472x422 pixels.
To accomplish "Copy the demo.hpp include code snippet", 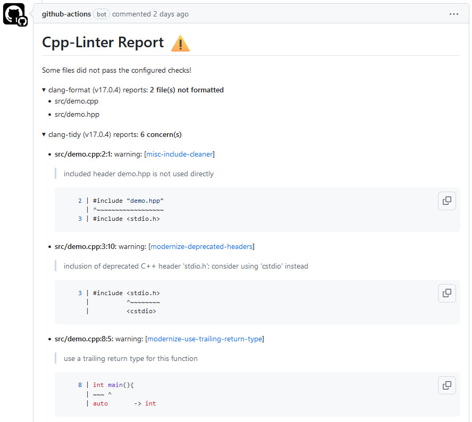I will click(447, 201).
